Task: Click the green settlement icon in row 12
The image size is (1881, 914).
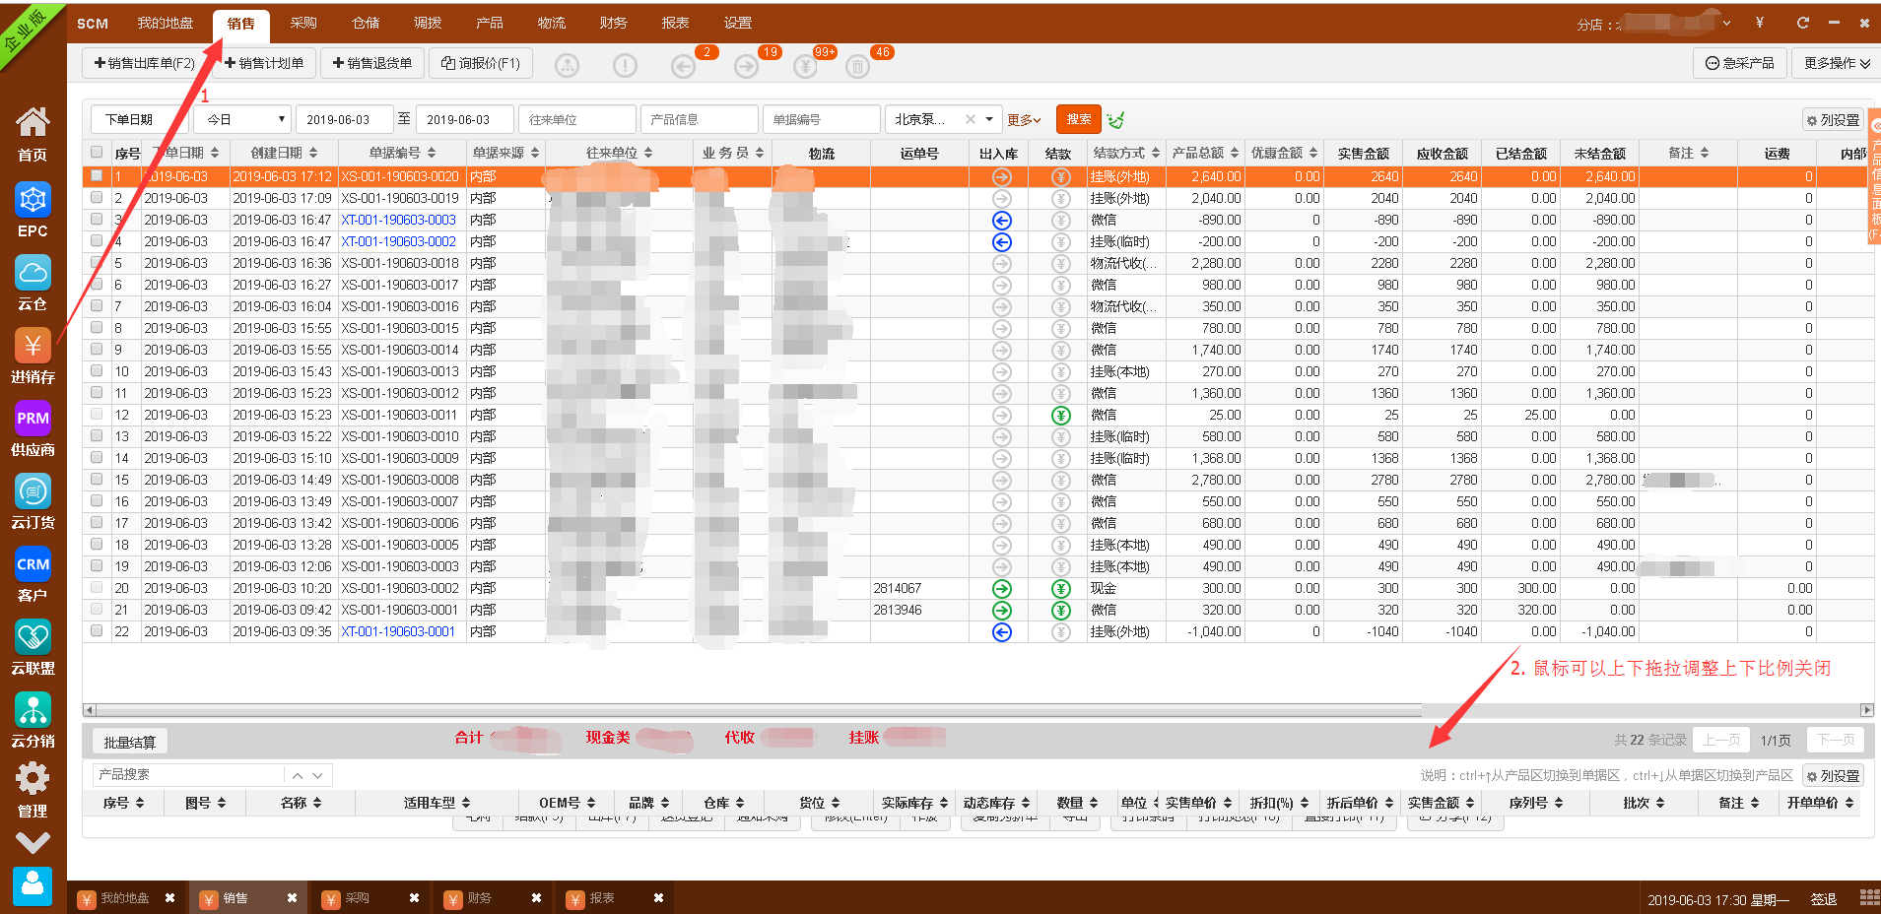Action: coord(1060,416)
